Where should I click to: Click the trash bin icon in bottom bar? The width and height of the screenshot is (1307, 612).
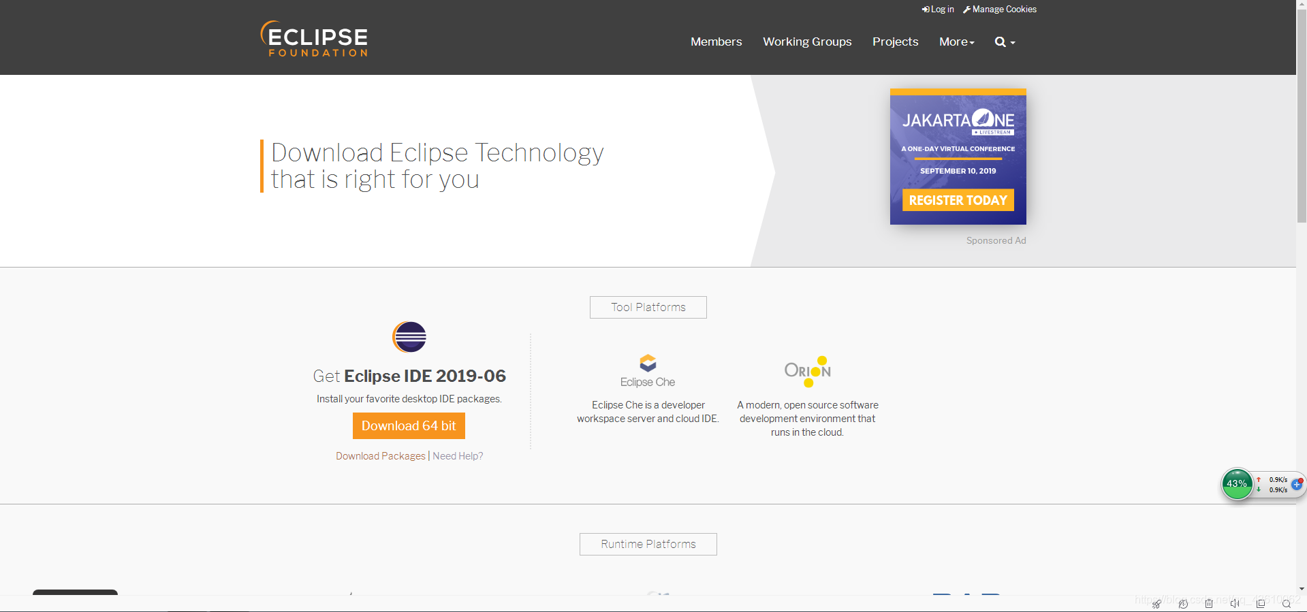[1209, 604]
